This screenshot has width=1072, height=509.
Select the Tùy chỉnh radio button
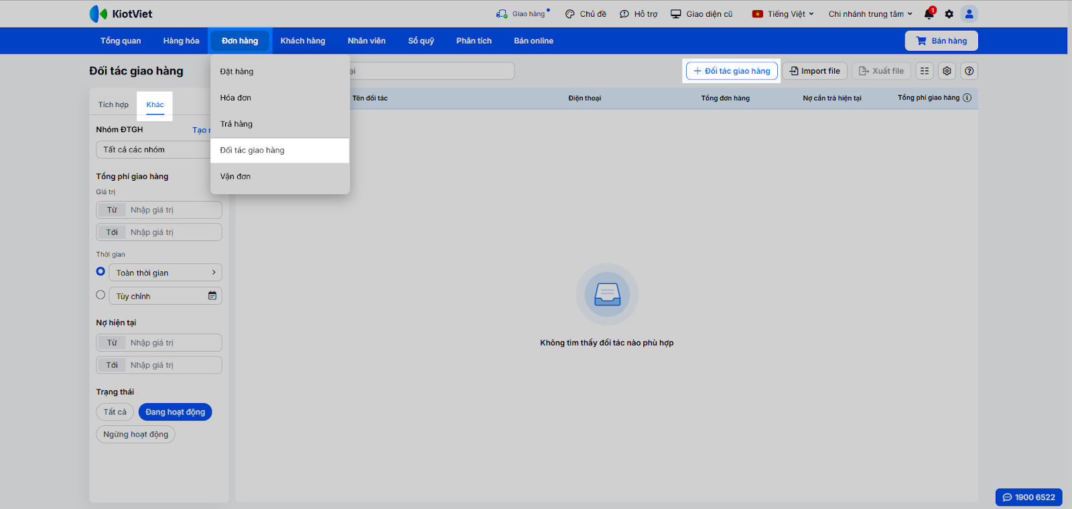click(x=100, y=295)
